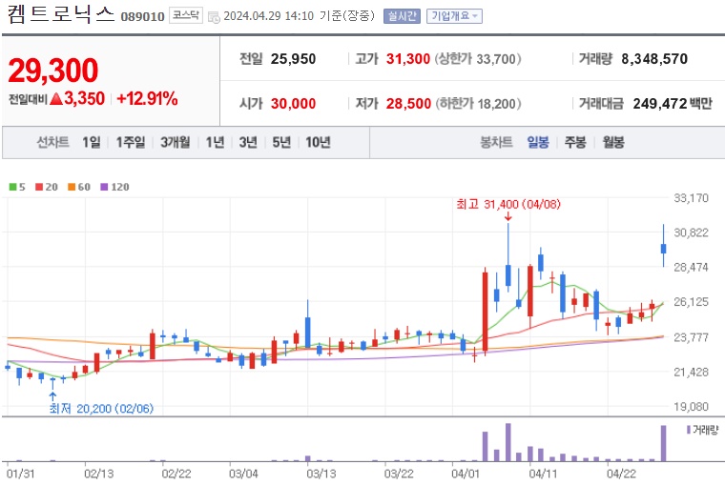Select the 3개월 line chart tab
Image resolution: width=725 pixels, height=485 pixels.
(176, 142)
